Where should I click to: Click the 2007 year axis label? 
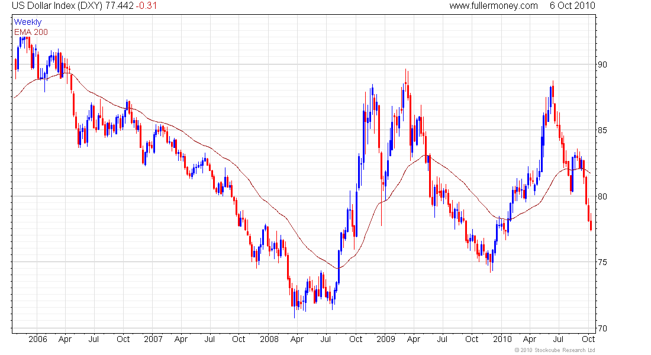coord(153,339)
